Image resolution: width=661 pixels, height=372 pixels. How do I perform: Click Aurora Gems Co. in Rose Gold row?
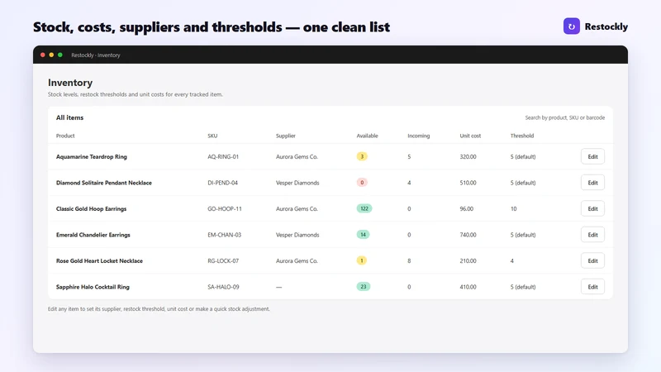(x=297, y=260)
